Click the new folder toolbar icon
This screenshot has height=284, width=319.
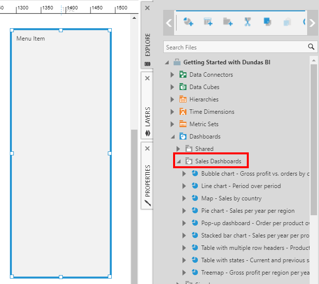coord(228,22)
